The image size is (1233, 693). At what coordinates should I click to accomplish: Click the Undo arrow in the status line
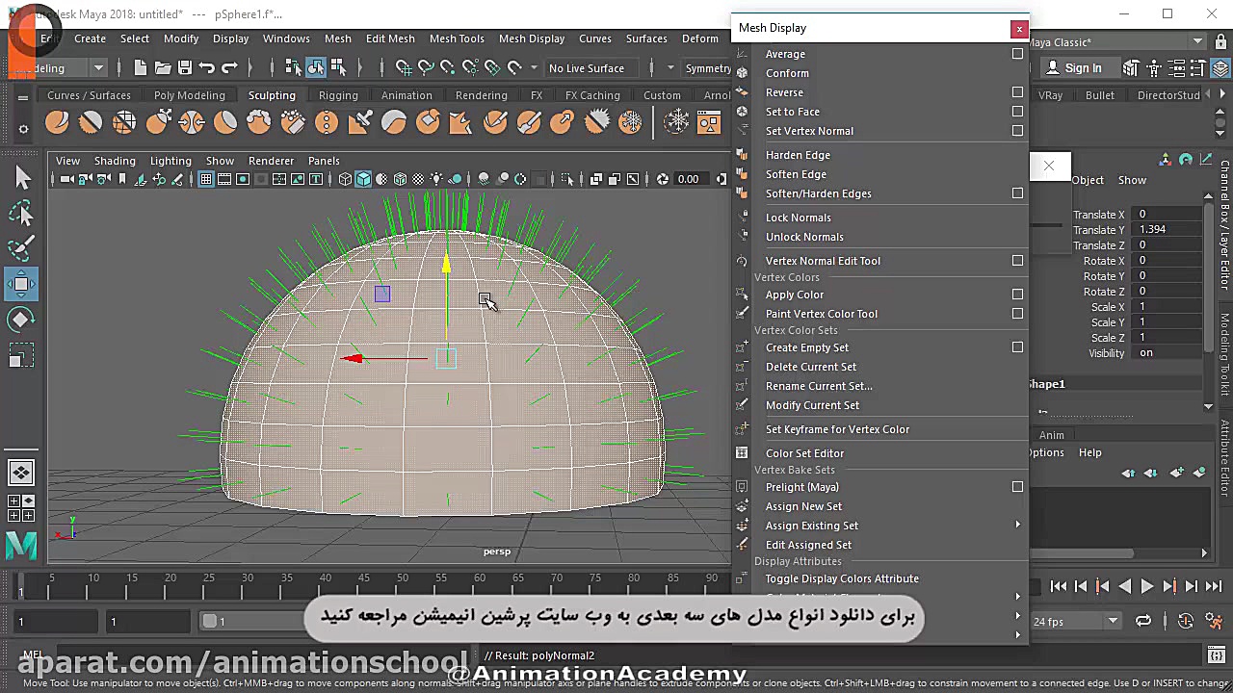[206, 67]
